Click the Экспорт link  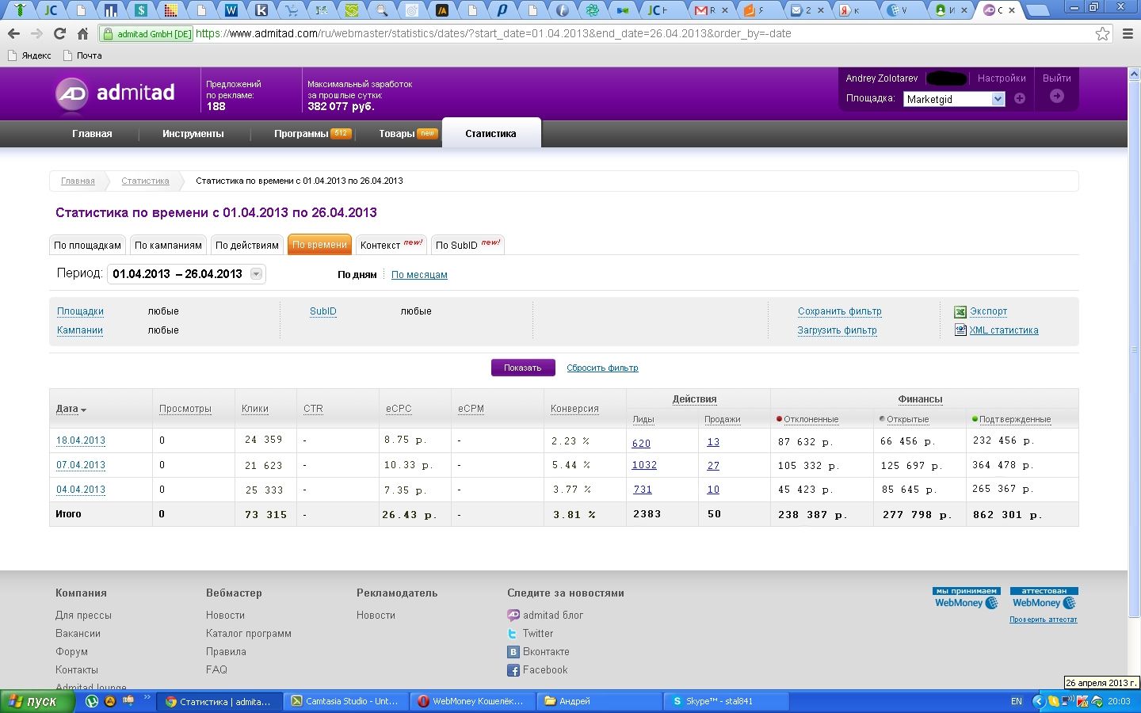(x=989, y=311)
